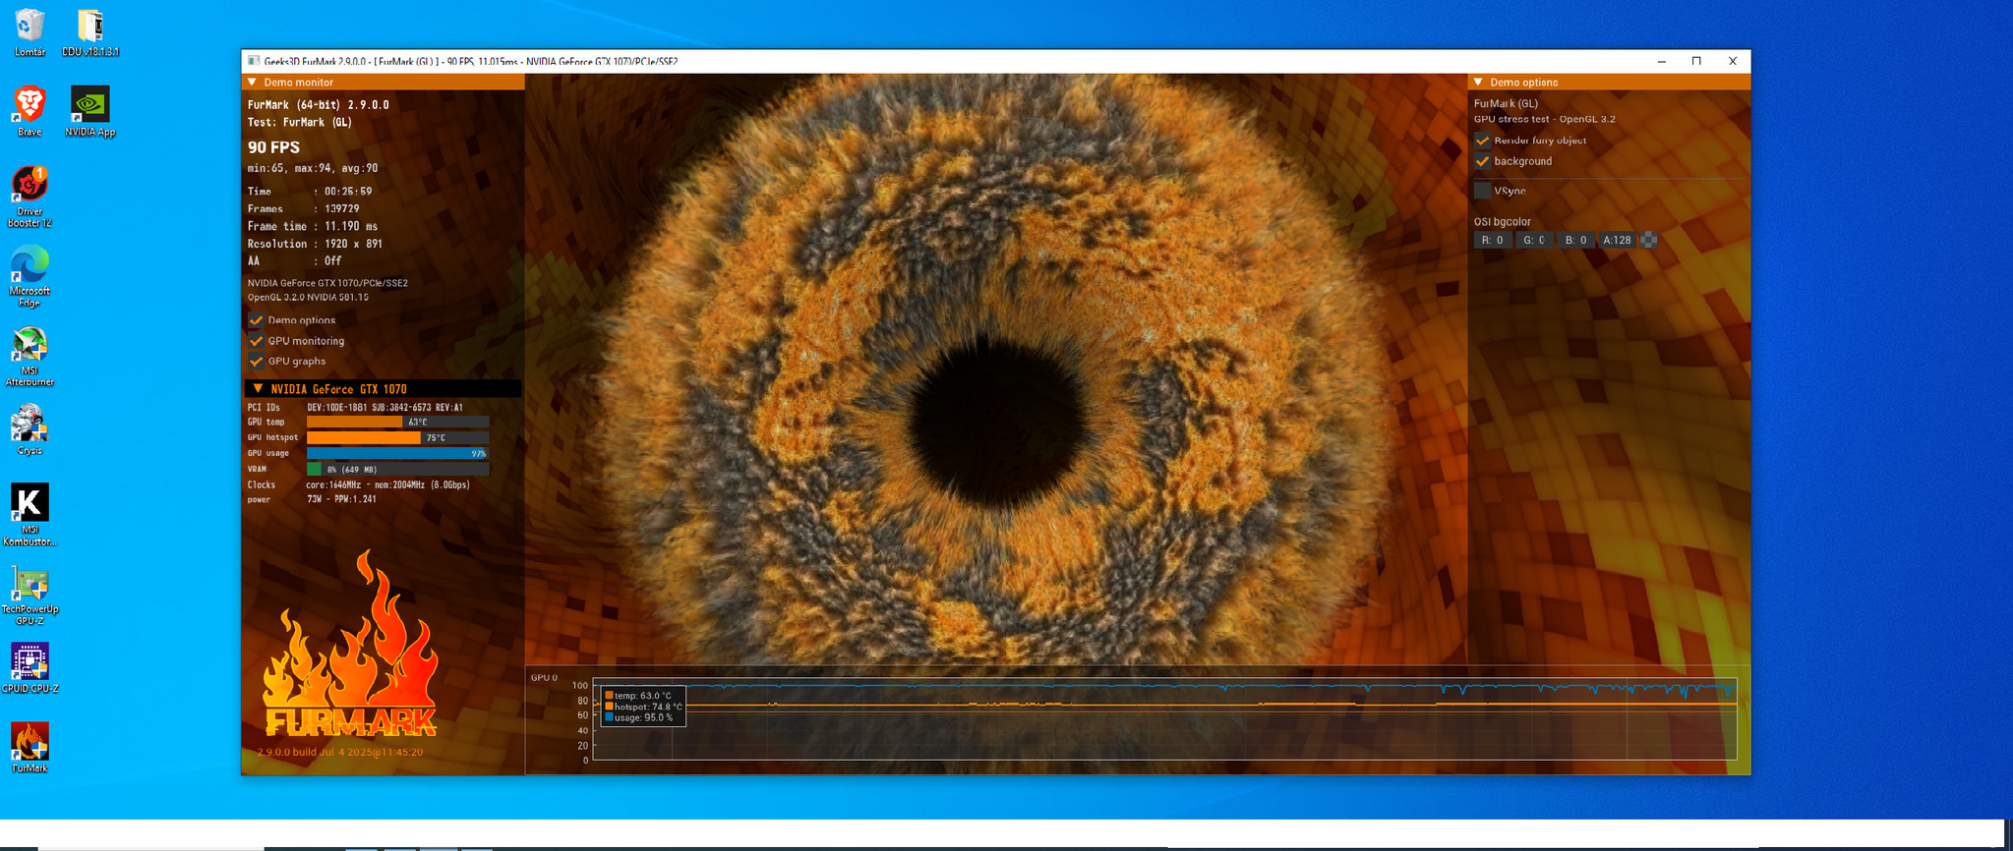Enable the VSync checkbox
This screenshot has width=2013, height=851.
1482,191
